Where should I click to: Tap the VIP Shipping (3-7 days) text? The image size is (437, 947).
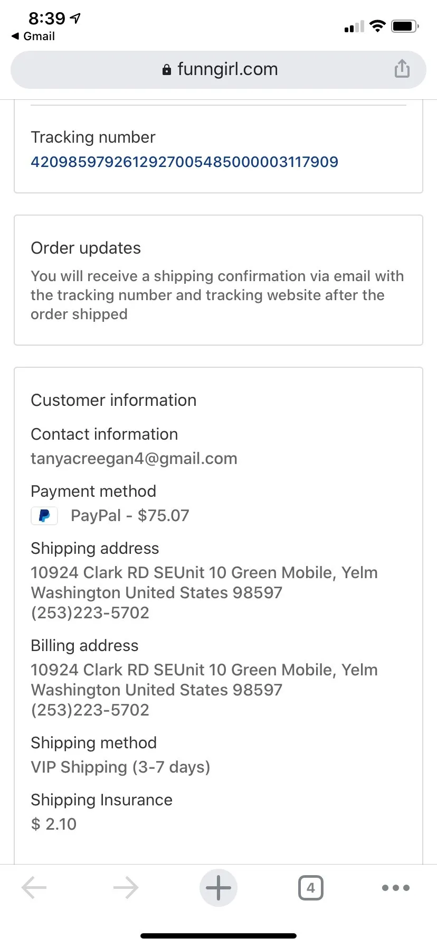click(120, 767)
